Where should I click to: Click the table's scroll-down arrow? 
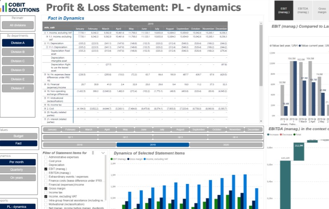261,121
